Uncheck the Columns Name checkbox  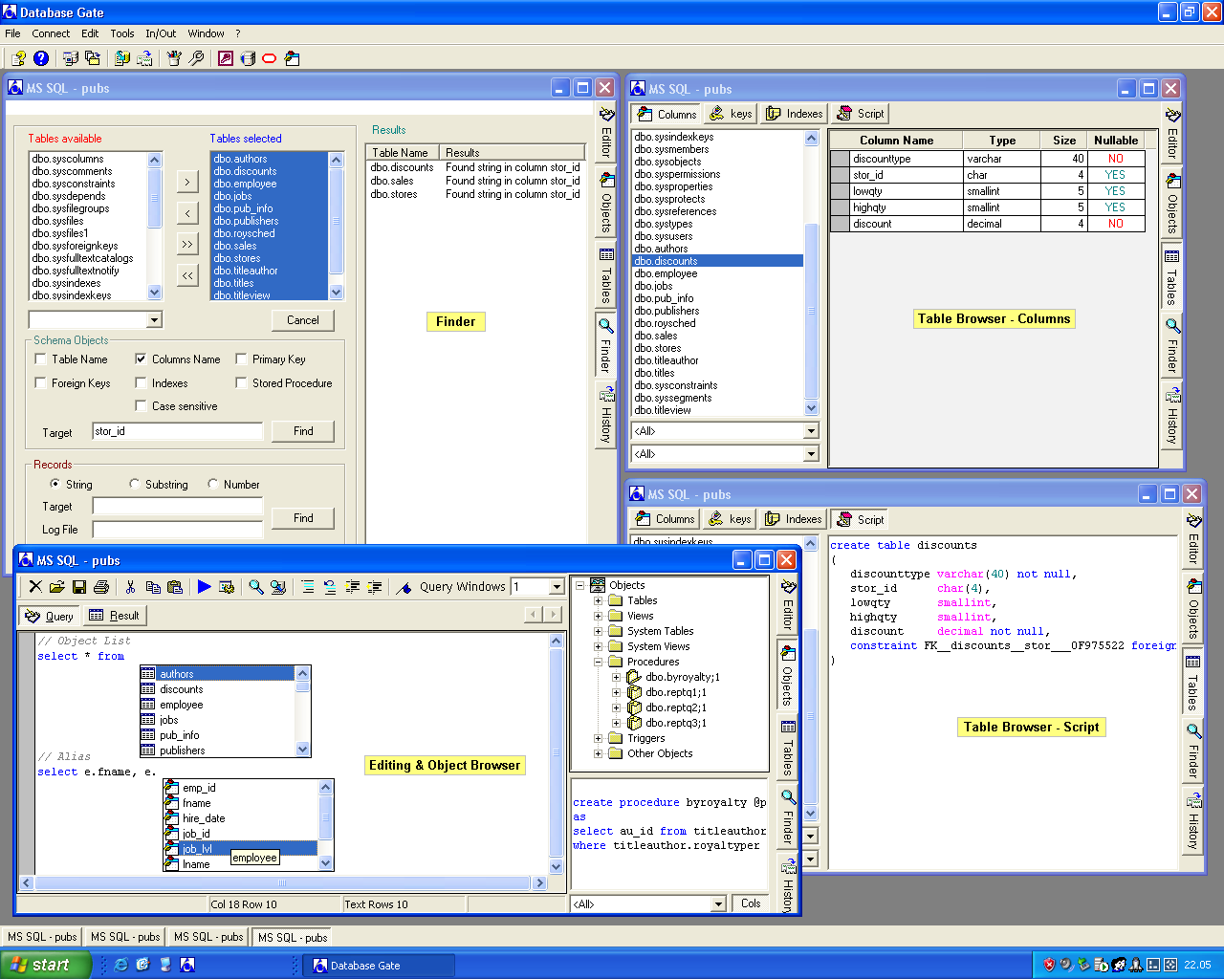pos(141,359)
